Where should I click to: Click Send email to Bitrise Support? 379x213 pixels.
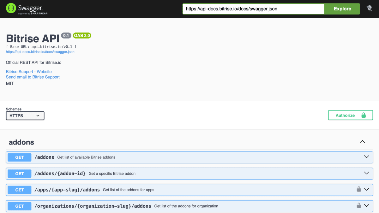tap(33, 77)
